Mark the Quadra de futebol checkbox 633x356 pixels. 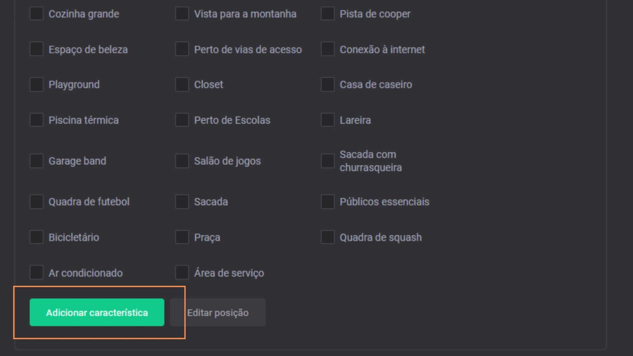[36, 201]
